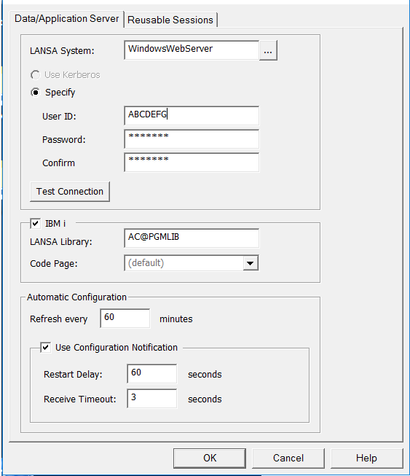
Task: Confirm the dialog with OK
Action: pyautogui.click(x=210, y=458)
